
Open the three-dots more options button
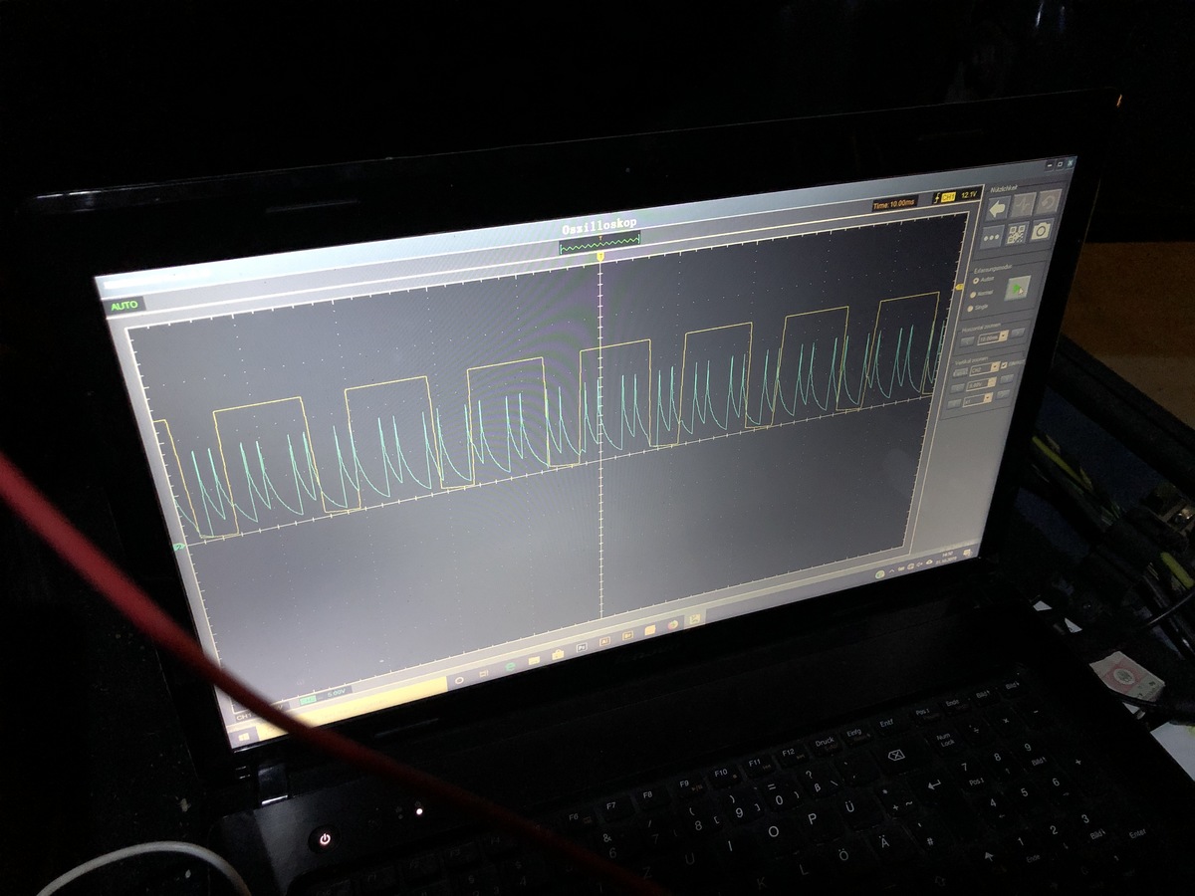[992, 237]
